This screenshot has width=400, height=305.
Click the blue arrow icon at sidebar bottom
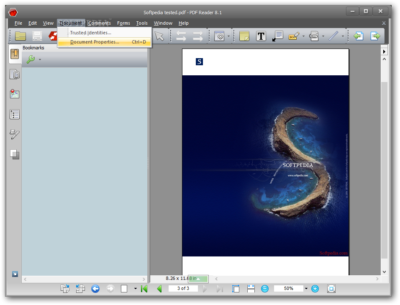(15, 274)
